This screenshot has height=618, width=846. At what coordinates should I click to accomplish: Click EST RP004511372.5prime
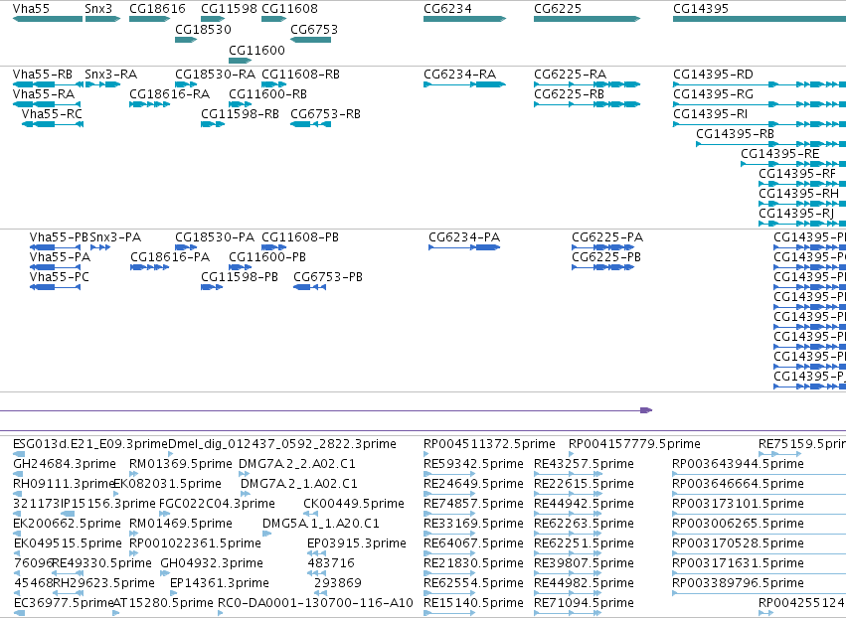(x=426, y=455)
